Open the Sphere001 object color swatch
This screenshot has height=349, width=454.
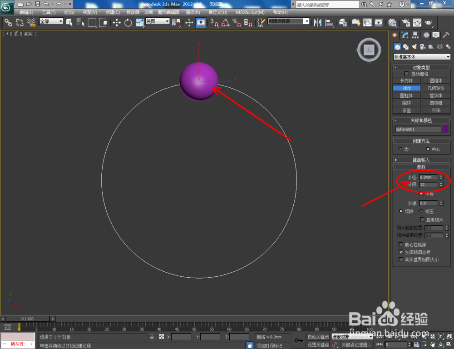point(446,129)
